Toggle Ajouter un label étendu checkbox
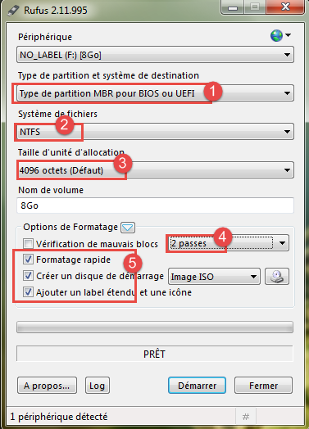Screen dimensions: 309x429 (28, 292)
